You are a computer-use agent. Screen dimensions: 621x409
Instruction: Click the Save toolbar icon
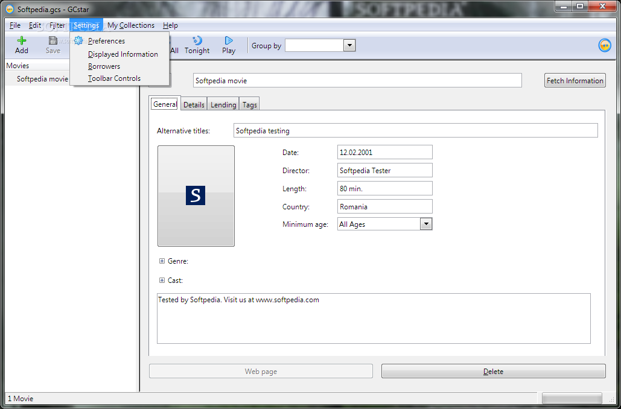coord(53,40)
